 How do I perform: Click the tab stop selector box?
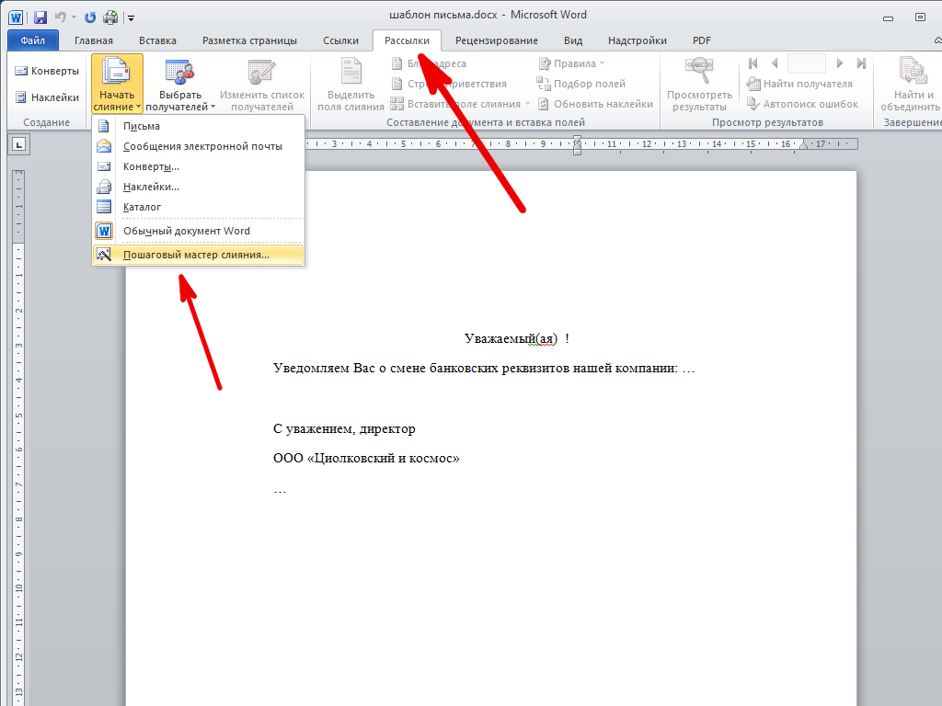19,144
